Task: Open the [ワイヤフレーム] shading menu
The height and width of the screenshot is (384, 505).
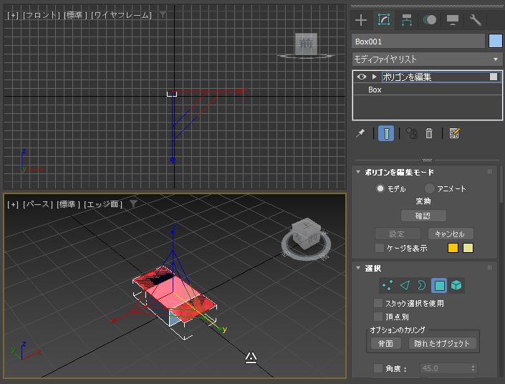Action: (121, 15)
